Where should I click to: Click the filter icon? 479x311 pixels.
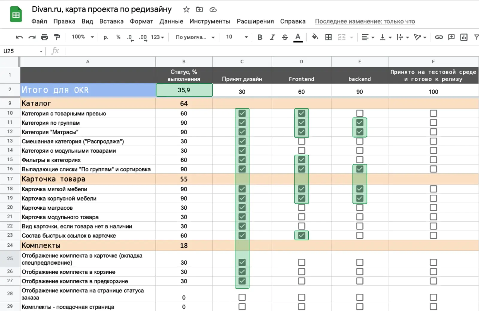(476, 37)
